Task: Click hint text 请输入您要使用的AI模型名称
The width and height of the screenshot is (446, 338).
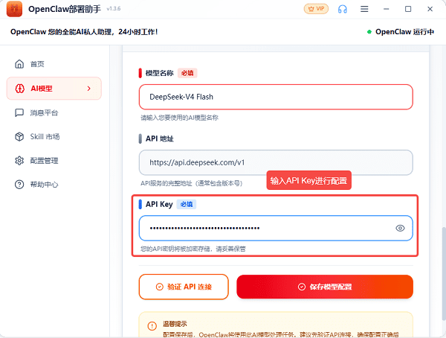Action: [179, 118]
